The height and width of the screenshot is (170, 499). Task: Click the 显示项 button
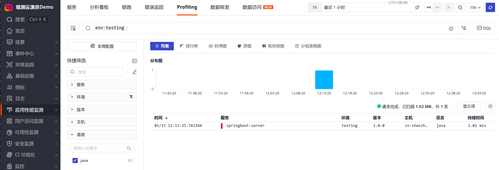(469, 106)
